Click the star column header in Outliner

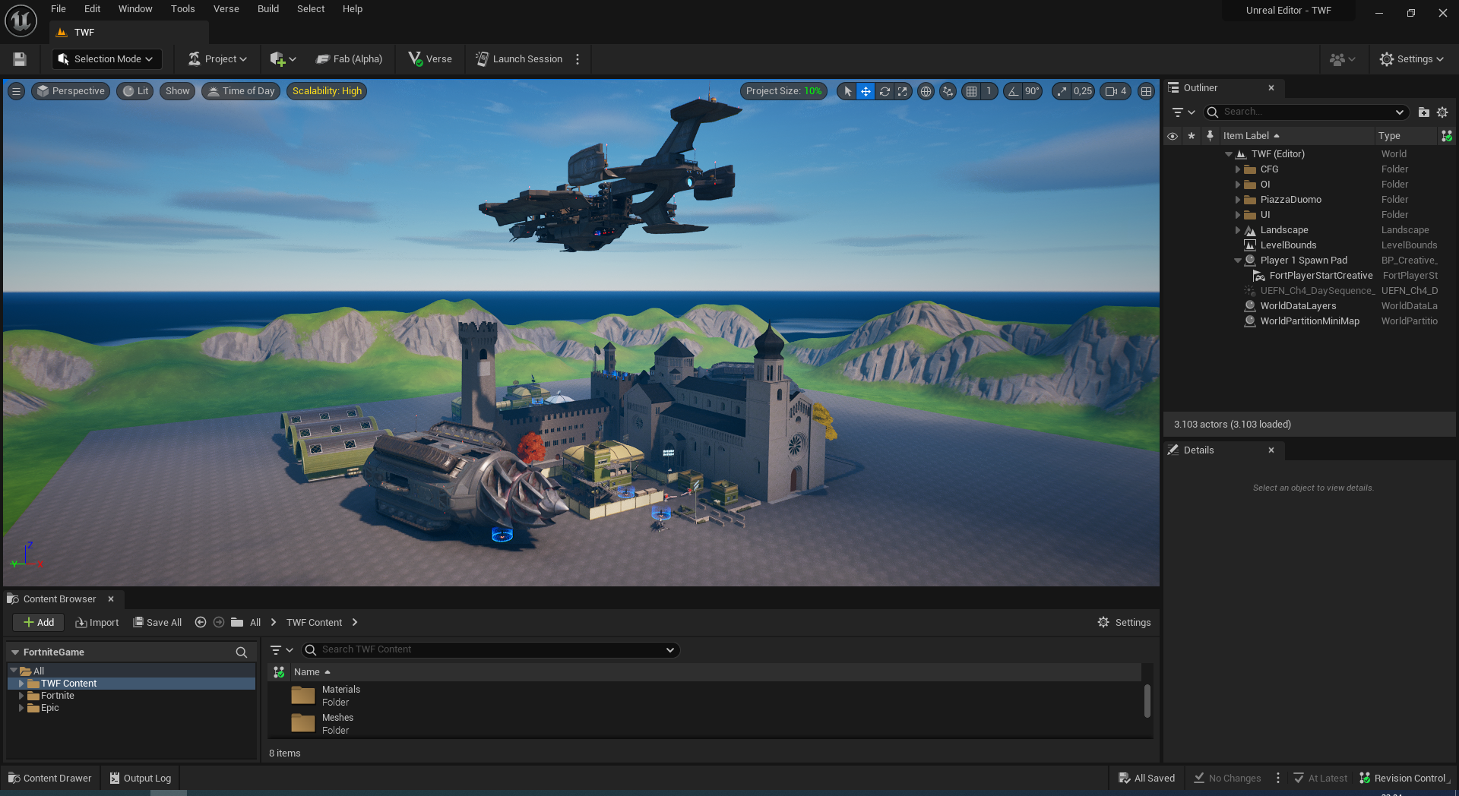1192,136
